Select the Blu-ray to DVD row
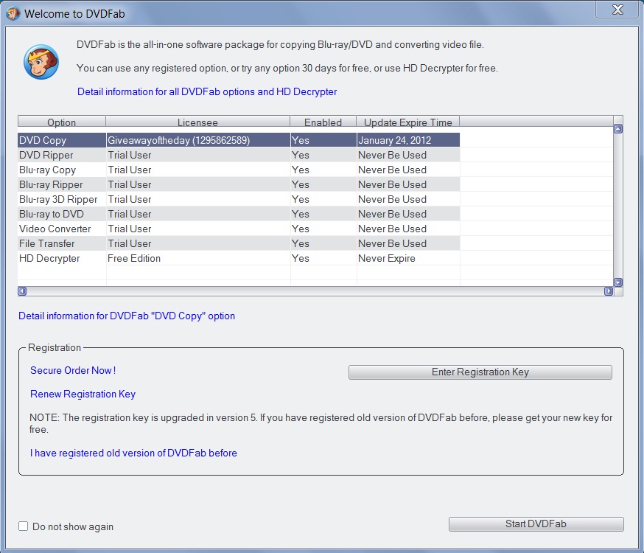 click(x=239, y=214)
